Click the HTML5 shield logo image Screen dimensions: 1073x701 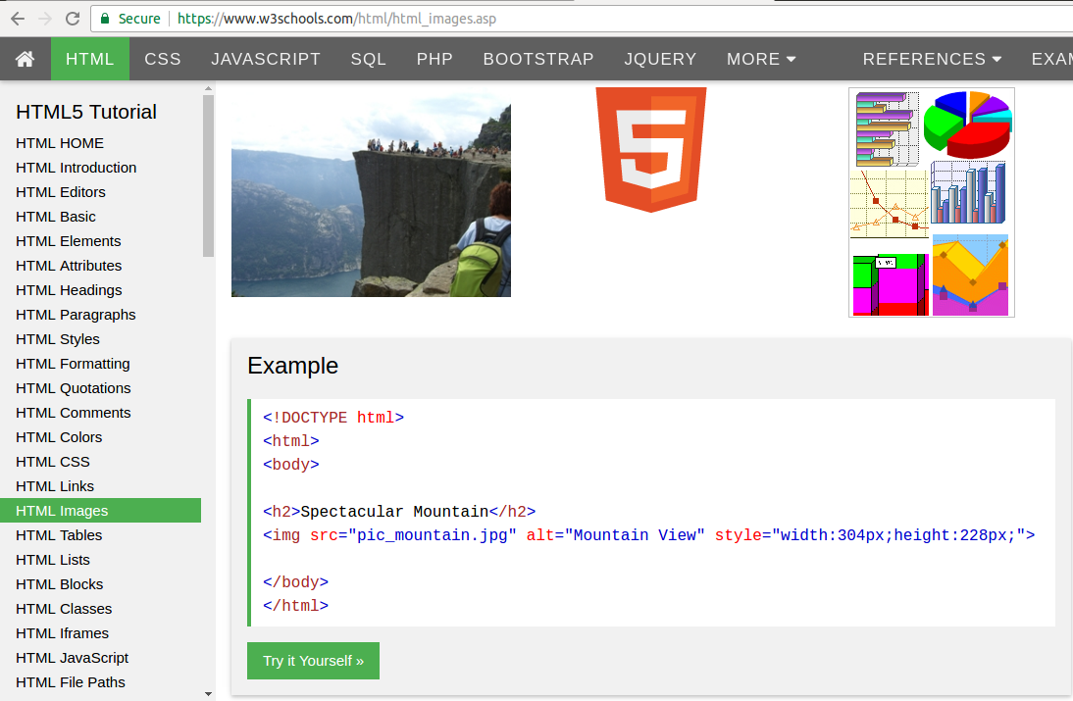[x=651, y=150]
